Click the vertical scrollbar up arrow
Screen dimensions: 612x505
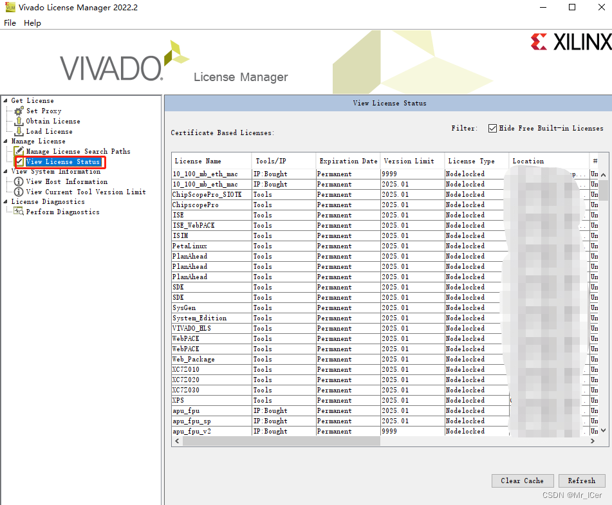tap(603, 175)
